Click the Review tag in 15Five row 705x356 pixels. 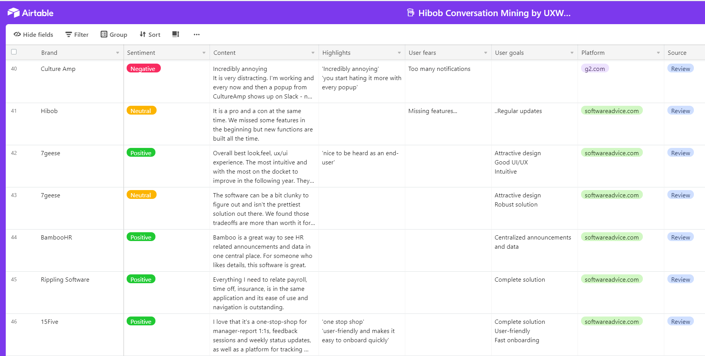coord(680,322)
